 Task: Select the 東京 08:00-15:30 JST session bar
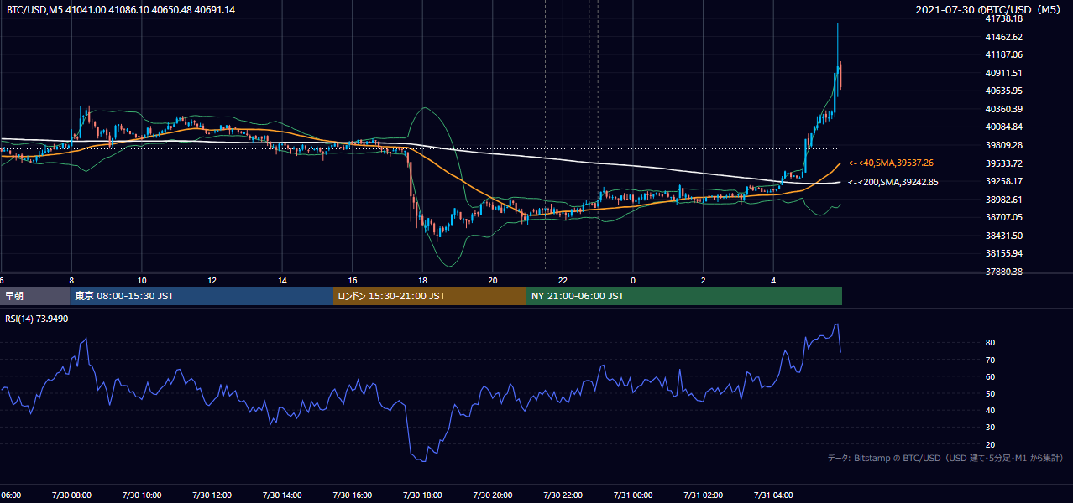(202, 296)
